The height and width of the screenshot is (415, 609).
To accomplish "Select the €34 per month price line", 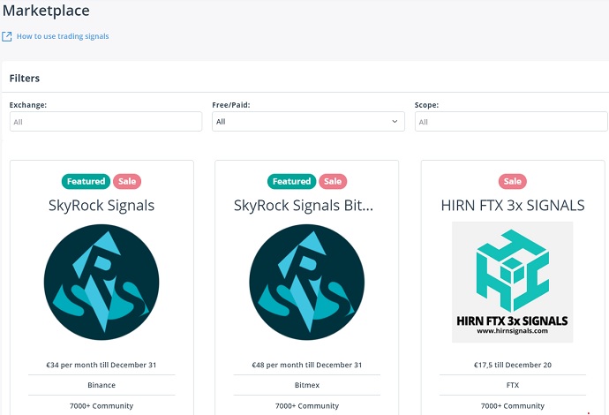I will 101,365.
